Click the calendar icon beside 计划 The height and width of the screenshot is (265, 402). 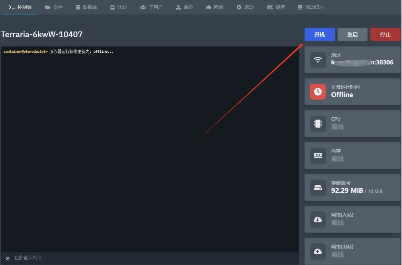click(x=112, y=7)
